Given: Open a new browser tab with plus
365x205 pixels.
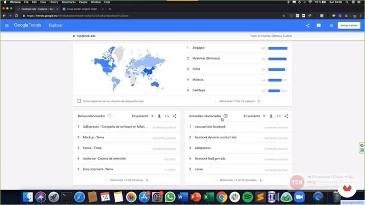Looking at the screenshot, I should (110, 9).
